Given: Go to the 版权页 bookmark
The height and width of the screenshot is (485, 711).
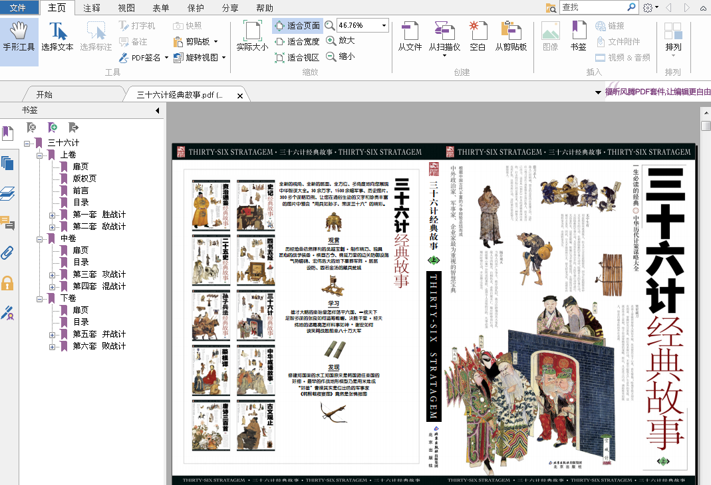Looking at the screenshot, I should point(84,179).
